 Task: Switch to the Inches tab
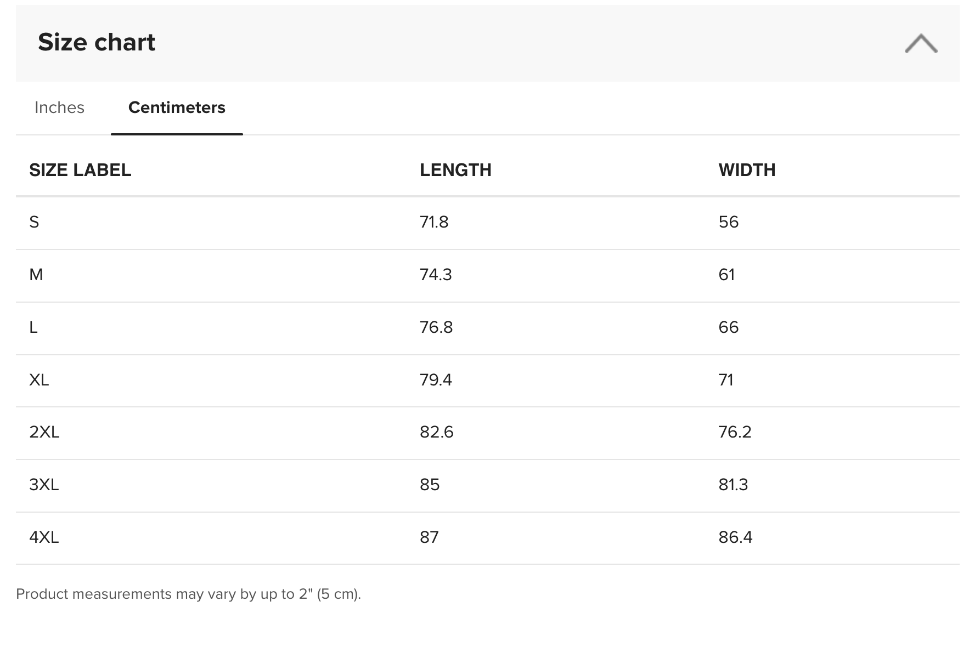[x=59, y=107]
